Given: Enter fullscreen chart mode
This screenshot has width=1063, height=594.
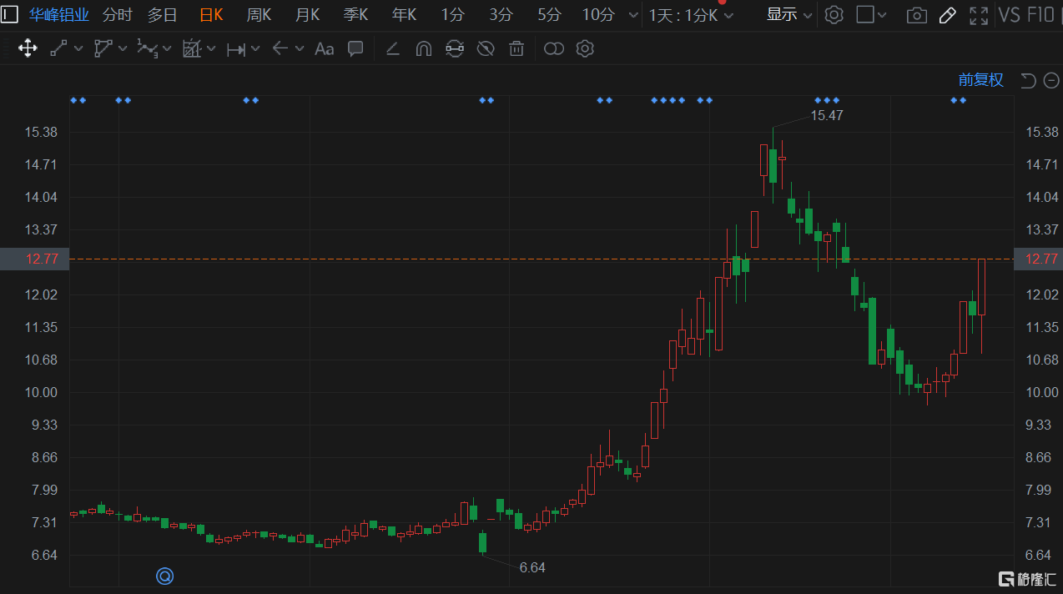Looking at the screenshot, I should point(979,15).
